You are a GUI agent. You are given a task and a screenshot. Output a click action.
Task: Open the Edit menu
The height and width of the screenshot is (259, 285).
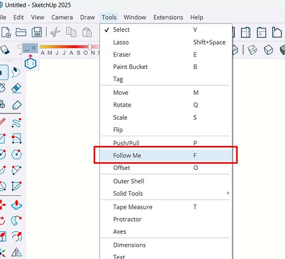(x=19, y=17)
